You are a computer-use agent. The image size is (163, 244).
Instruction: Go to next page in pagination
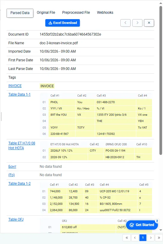[151, 238]
